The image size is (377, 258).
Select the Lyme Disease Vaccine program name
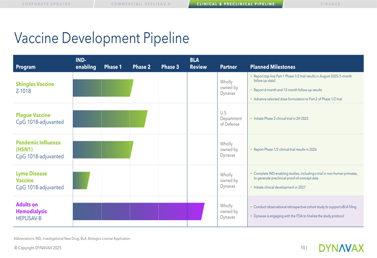tap(31, 177)
